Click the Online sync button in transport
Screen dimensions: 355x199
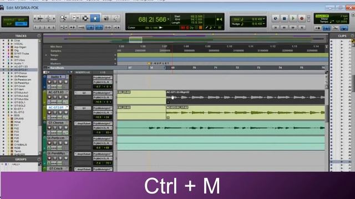point(275,18)
